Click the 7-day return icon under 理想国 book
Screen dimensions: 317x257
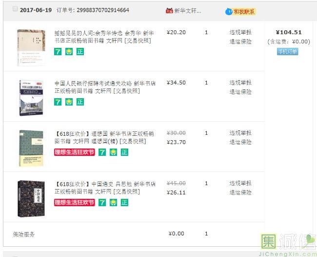(102, 152)
